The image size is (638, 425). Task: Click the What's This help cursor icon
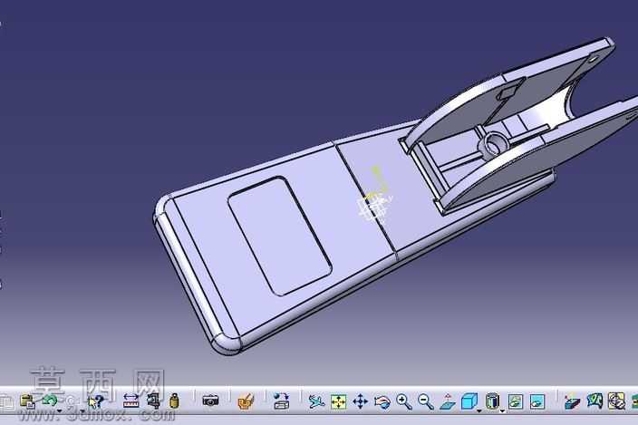click(x=96, y=401)
